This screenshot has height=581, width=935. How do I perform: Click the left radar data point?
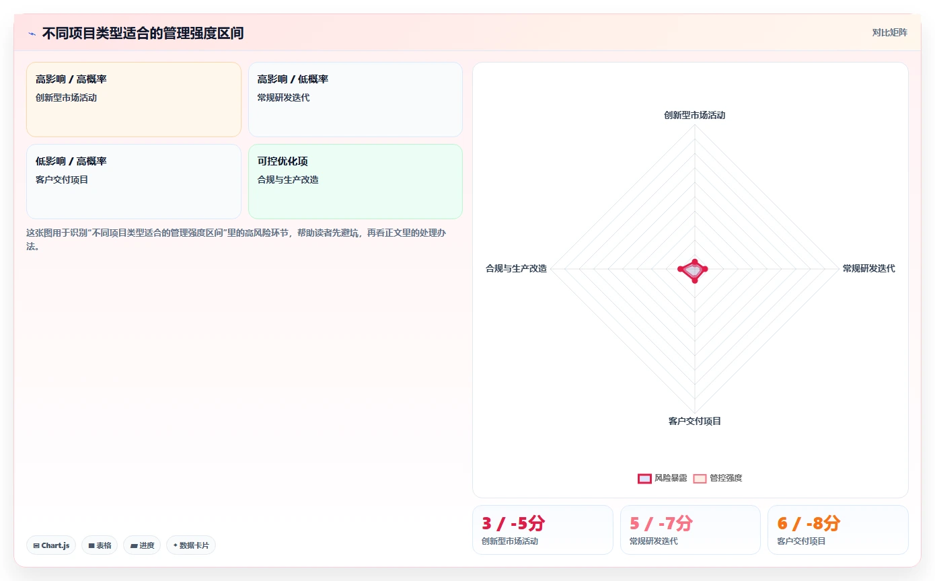pos(680,269)
